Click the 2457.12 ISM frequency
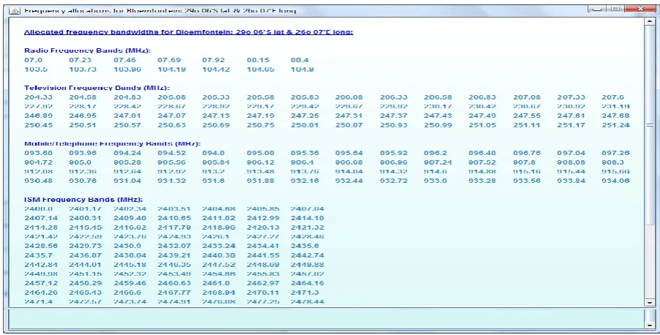This screenshot has height=335, width=660. point(41,283)
